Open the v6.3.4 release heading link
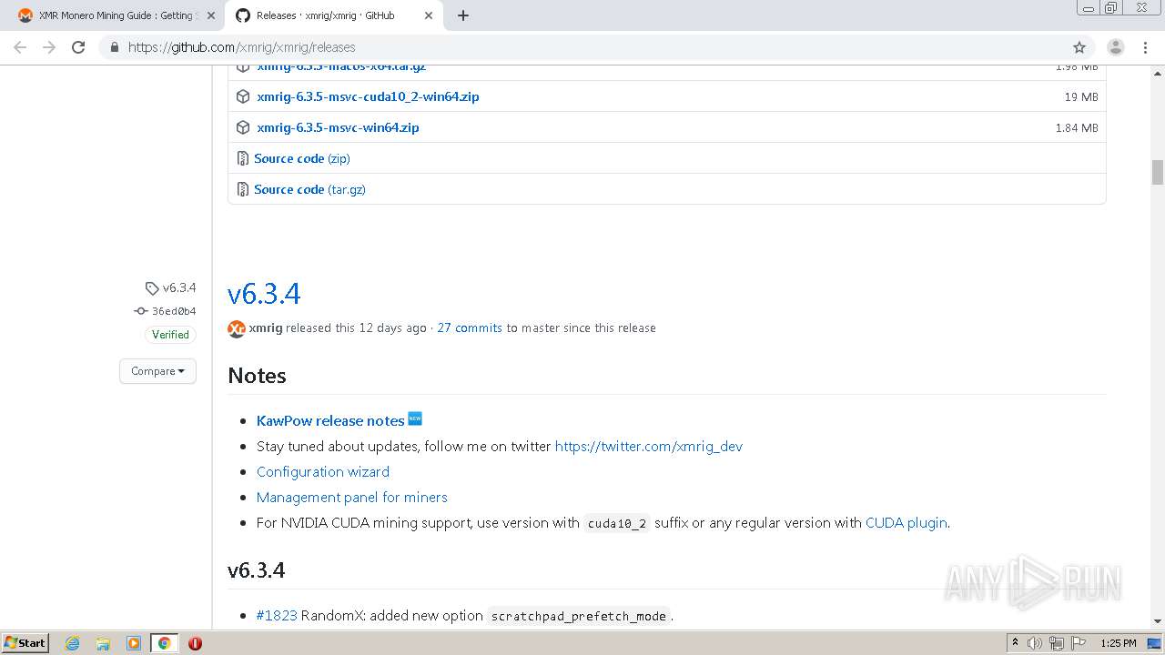The height and width of the screenshot is (655, 1165). point(264,293)
